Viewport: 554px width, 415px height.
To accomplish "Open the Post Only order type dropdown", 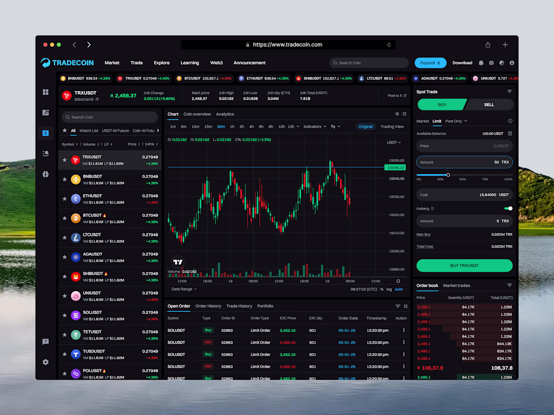I will click(x=456, y=121).
